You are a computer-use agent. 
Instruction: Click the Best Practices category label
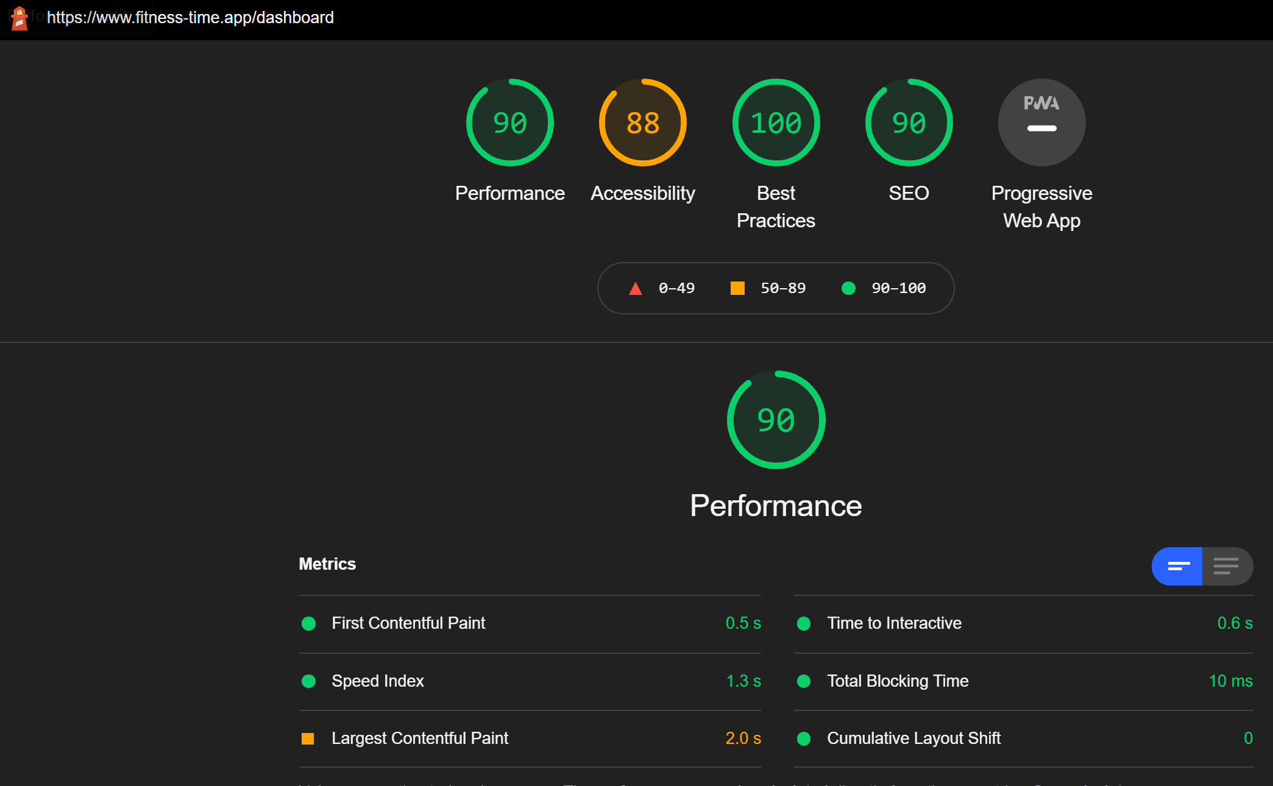(776, 207)
